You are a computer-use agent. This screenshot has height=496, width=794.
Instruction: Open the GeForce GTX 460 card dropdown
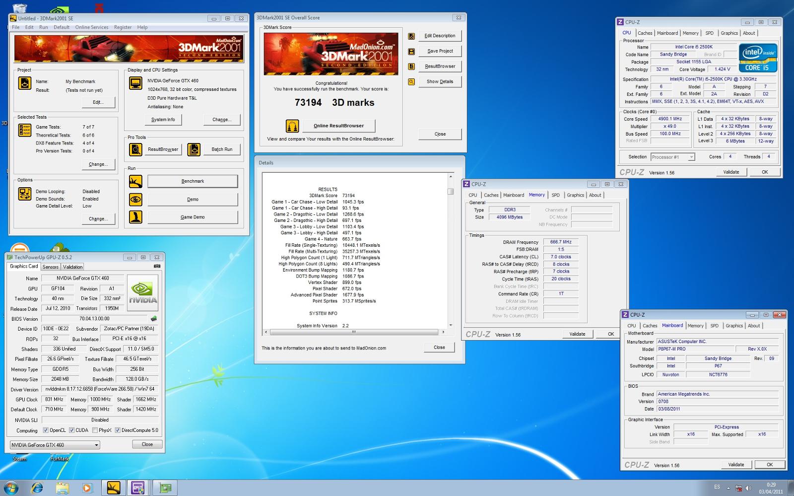(55, 445)
